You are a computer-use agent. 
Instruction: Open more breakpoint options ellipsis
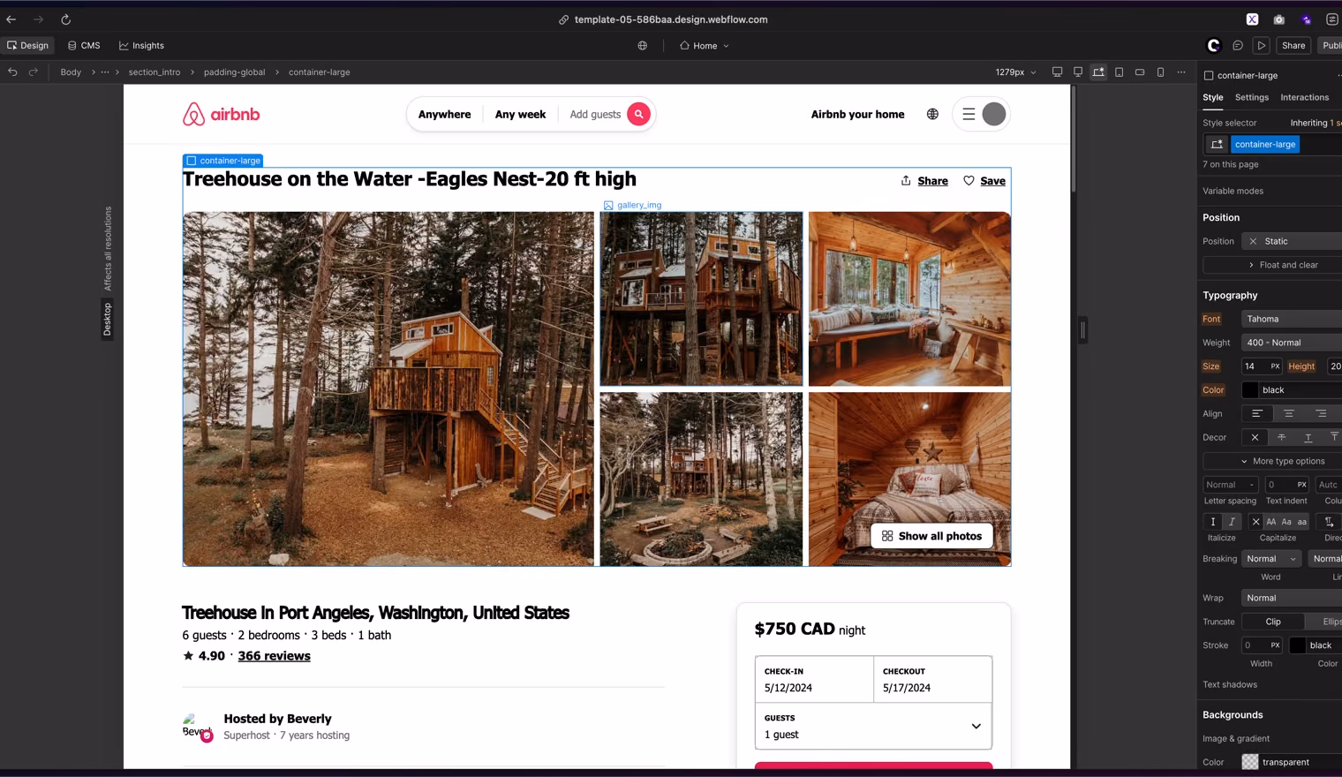click(x=1181, y=72)
